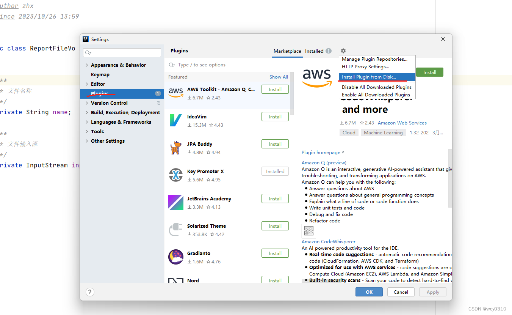The height and width of the screenshot is (315, 512).
Task: Open the Plugin homepage link
Action: point(323,153)
